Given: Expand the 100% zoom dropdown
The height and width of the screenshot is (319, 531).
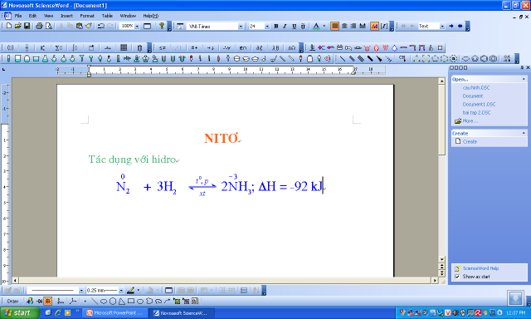Looking at the screenshot, I should point(137,26).
